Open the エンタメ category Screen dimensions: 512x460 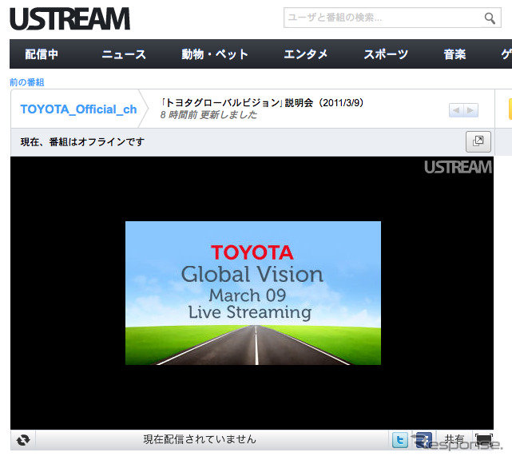pyautogui.click(x=305, y=54)
